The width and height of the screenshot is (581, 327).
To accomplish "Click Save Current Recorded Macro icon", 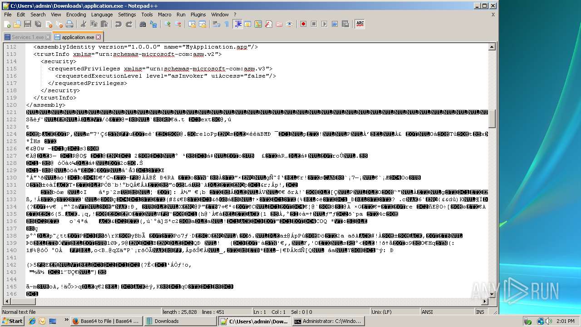I will click(345, 24).
